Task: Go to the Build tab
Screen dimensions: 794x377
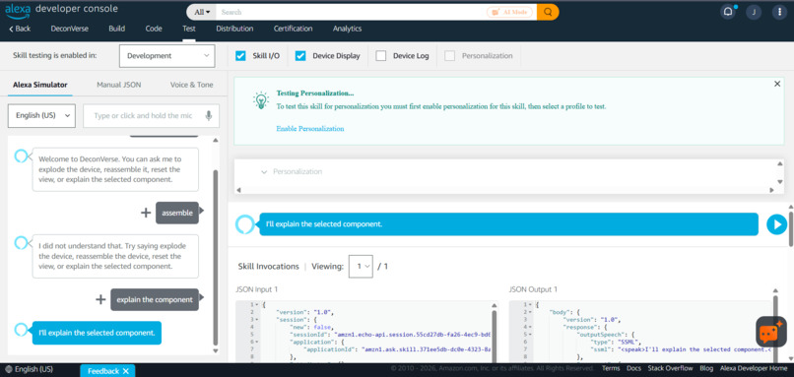Action: coord(116,29)
